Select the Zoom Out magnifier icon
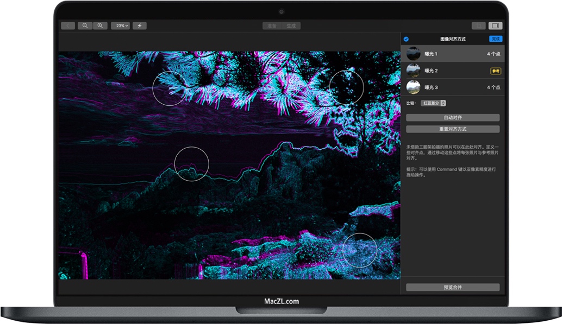The image size is (562, 324). pos(85,25)
